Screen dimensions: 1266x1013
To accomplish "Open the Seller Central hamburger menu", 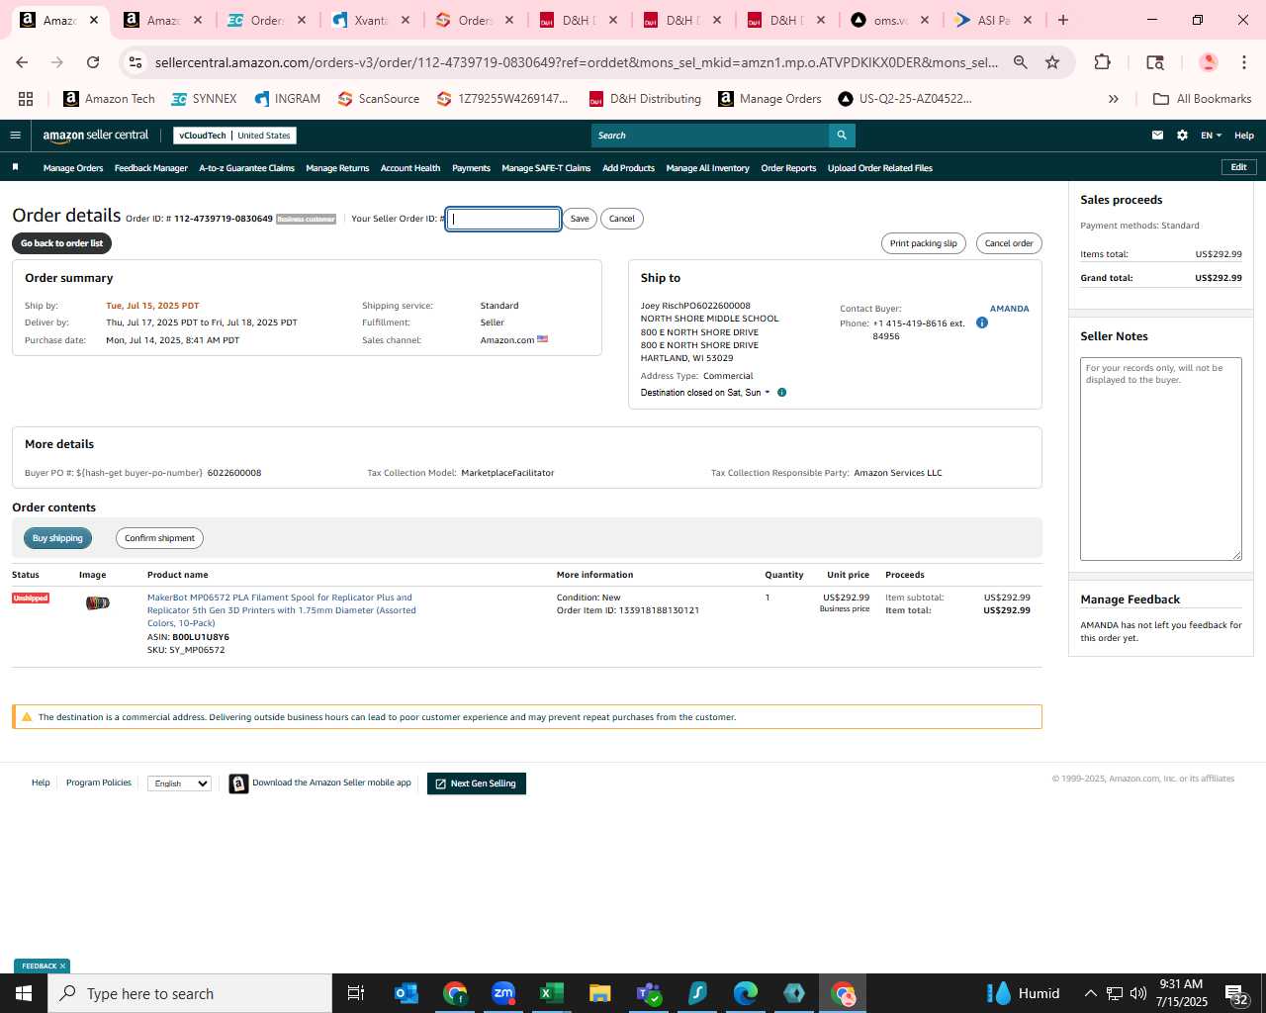I will pos(15,136).
